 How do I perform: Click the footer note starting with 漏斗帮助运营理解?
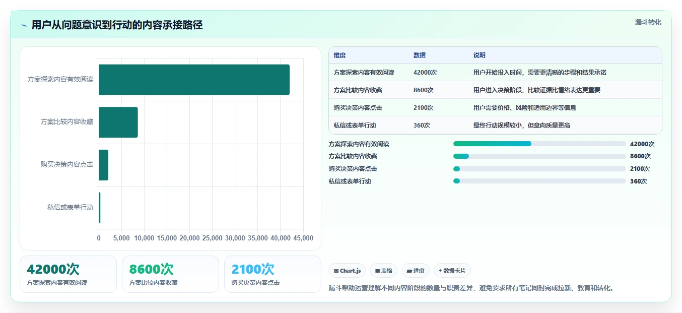(x=471, y=288)
